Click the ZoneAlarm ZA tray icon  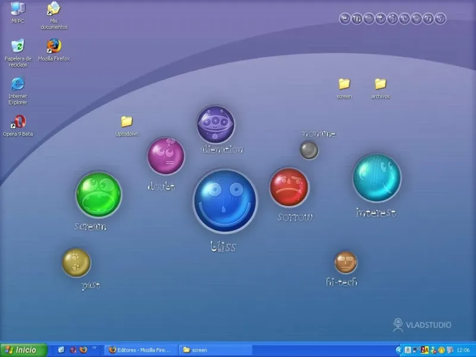coord(425,350)
